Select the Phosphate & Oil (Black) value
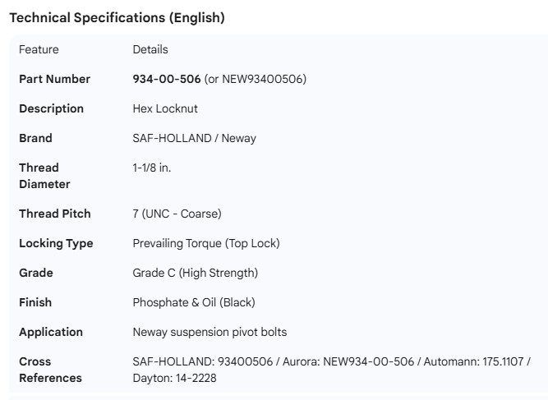548x400 pixels. (x=194, y=302)
